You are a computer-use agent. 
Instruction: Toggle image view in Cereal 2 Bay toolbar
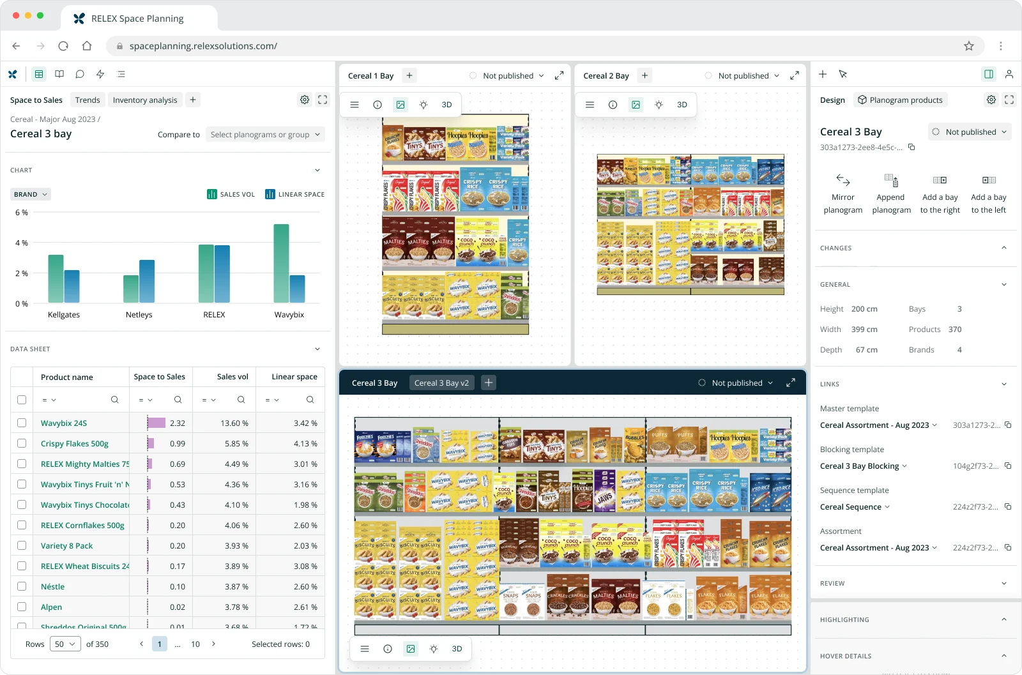click(x=636, y=105)
